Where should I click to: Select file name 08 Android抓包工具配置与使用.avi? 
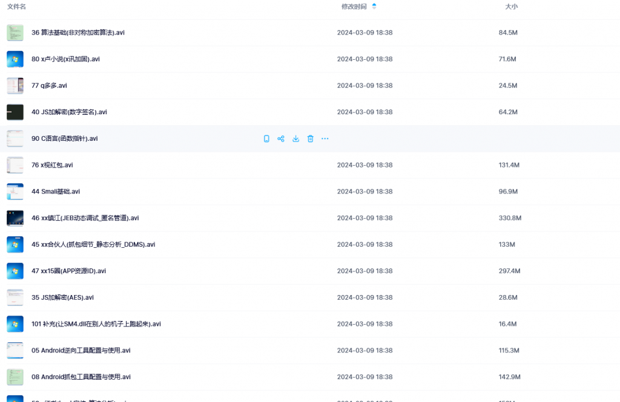(x=81, y=377)
